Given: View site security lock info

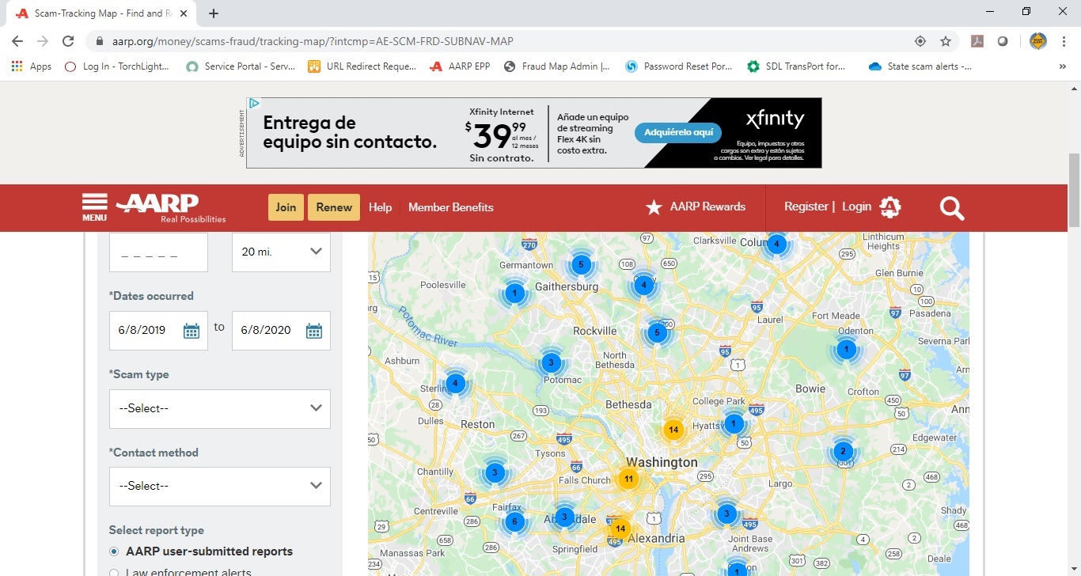Looking at the screenshot, I should click(x=100, y=41).
